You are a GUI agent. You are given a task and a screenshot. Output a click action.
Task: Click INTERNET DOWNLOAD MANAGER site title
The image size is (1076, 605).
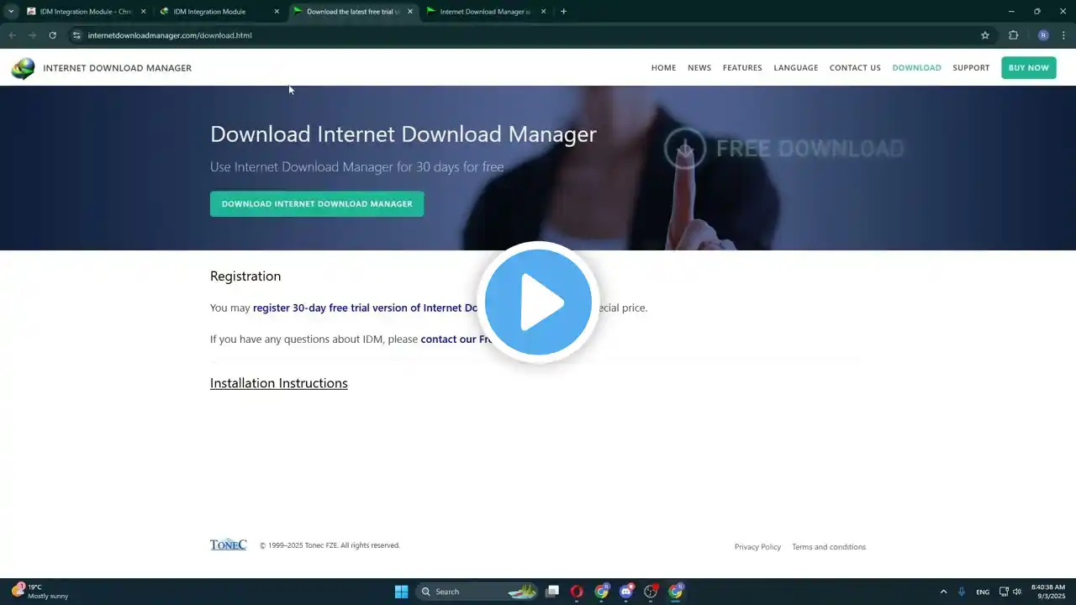coord(118,68)
